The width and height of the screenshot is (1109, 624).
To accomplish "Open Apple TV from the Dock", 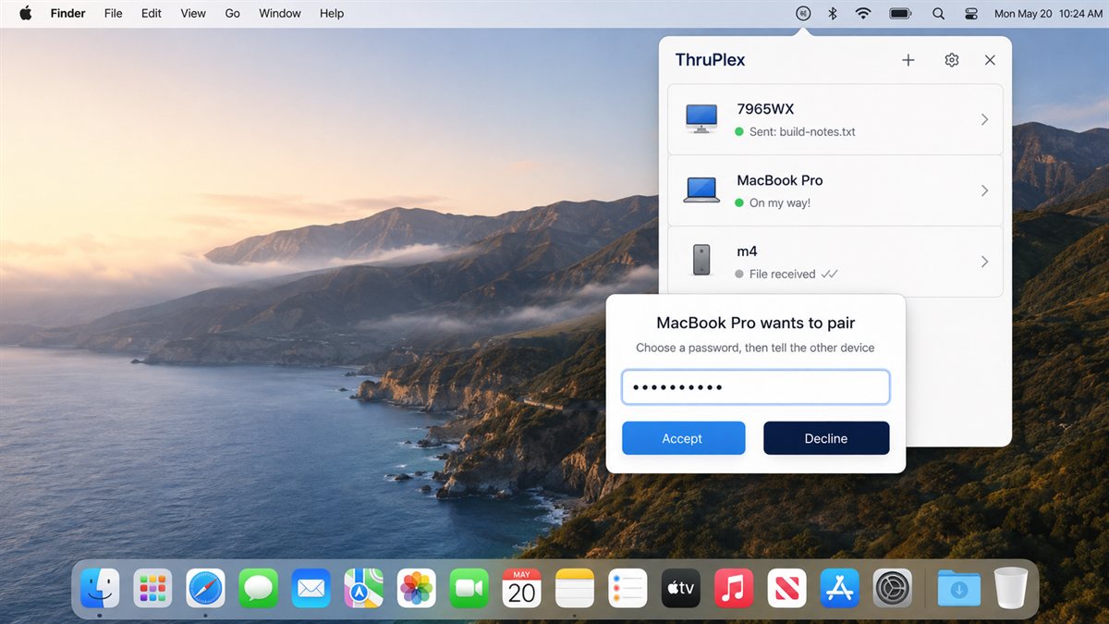I will 681,588.
